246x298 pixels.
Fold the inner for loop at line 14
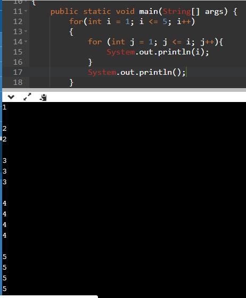(x=26, y=41)
